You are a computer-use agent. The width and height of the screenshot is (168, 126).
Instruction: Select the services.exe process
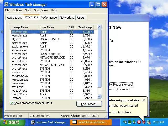[52, 76]
